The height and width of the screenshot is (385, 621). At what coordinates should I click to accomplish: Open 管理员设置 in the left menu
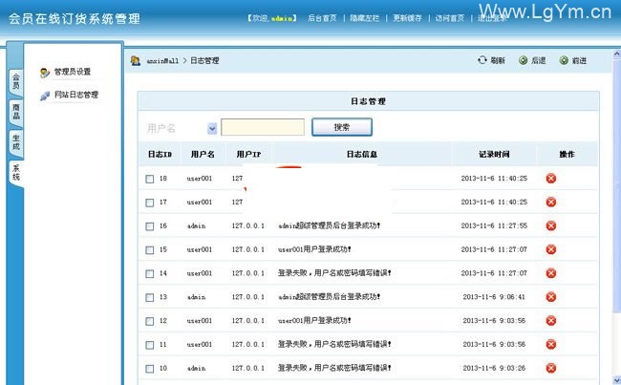(x=73, y=72)
